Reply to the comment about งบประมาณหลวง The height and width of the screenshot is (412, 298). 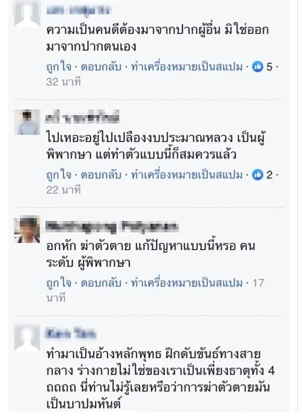(101, 175)
